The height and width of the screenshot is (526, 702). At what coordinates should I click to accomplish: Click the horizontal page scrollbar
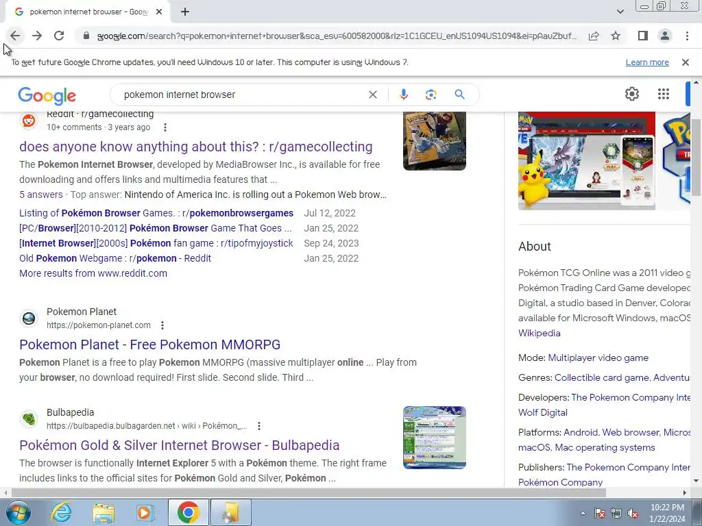pyautogui.click(x=308, y=492)
